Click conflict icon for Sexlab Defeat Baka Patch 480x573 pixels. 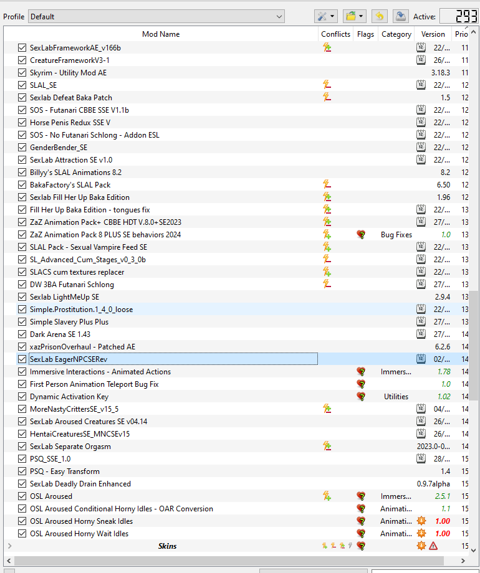tap(327, 97)
